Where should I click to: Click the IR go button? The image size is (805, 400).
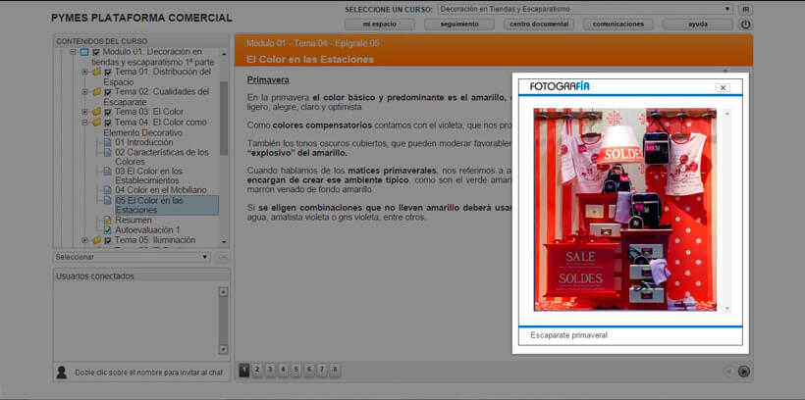point(745,9)
